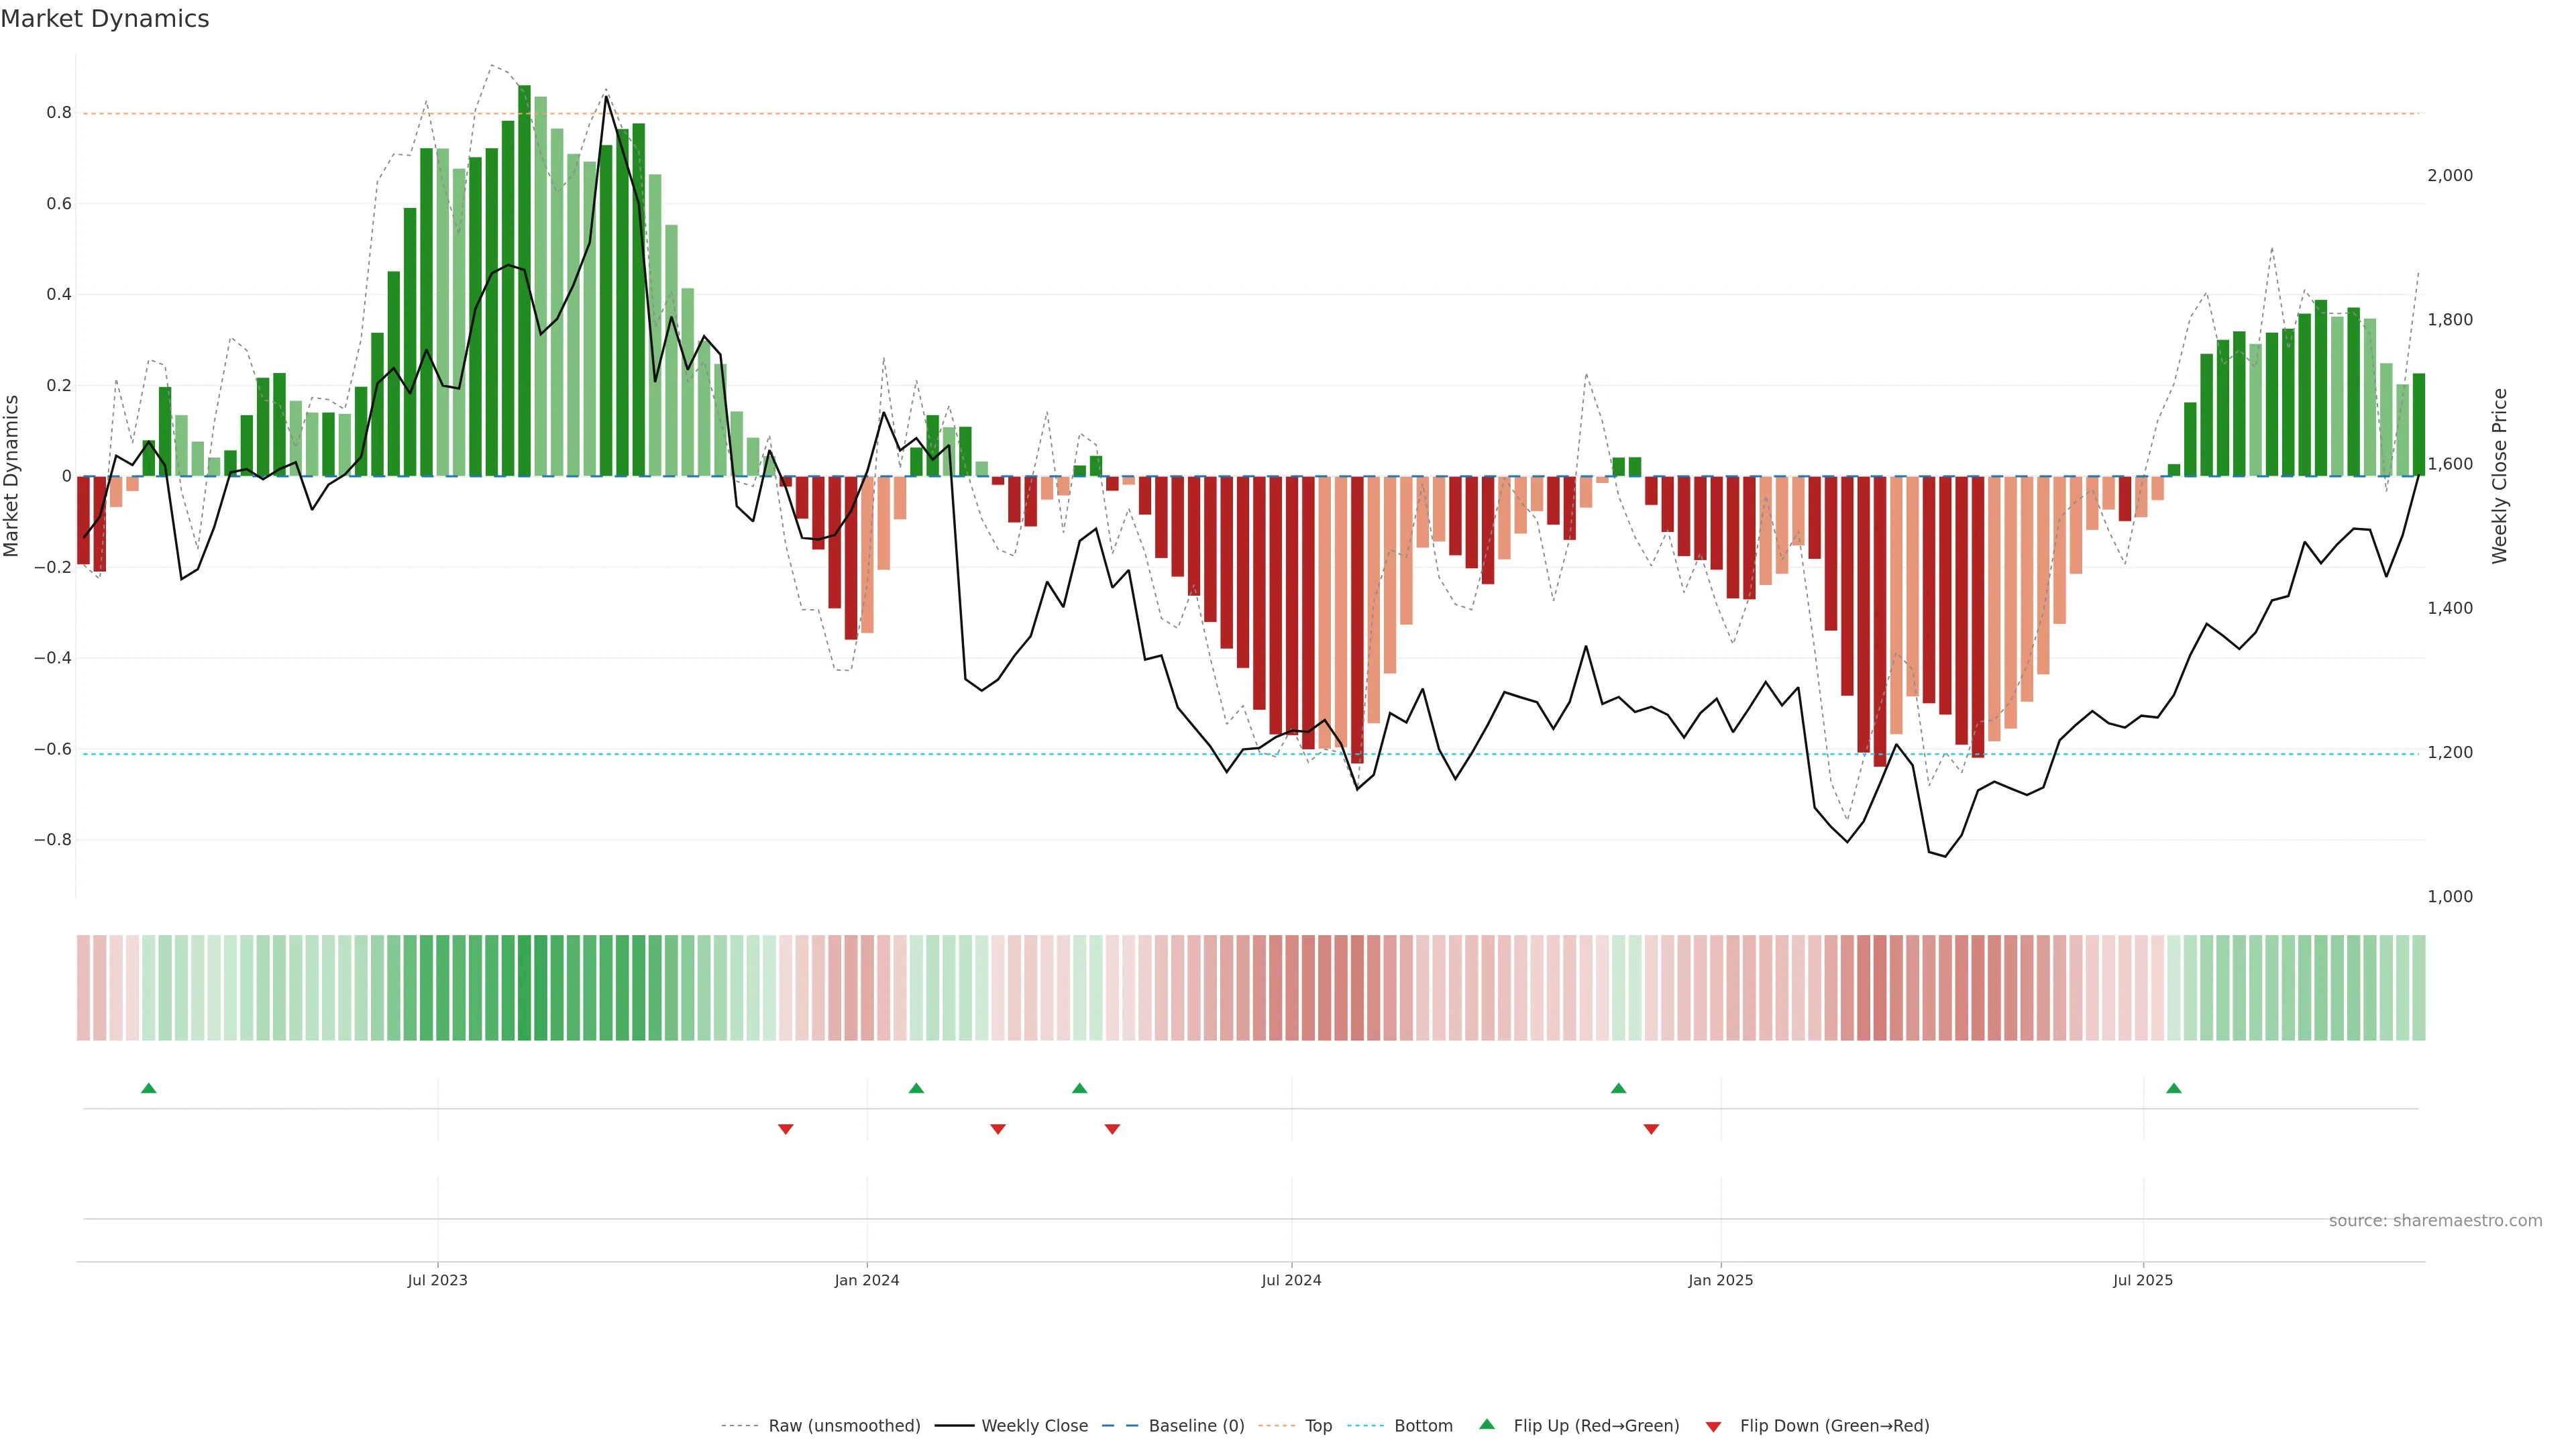Image resolution: width=2576 pixels, height=1449 pixels.
Task: Toggle the Baseline (0) legend entry
Action: tap(1196, 1426)
